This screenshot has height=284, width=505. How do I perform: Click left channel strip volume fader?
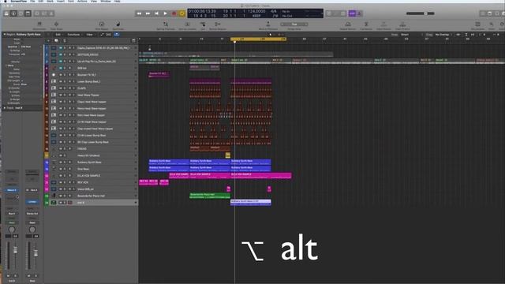(x=15, y=250)
